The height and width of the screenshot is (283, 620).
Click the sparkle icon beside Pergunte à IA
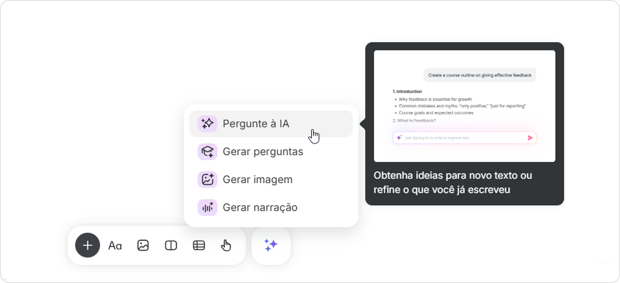click(207, 124)
